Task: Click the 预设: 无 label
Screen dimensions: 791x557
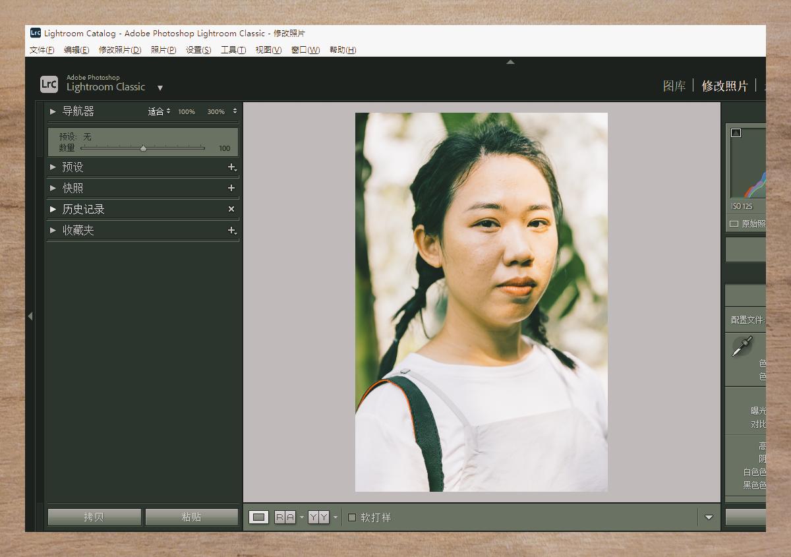Action: point(75,136)
